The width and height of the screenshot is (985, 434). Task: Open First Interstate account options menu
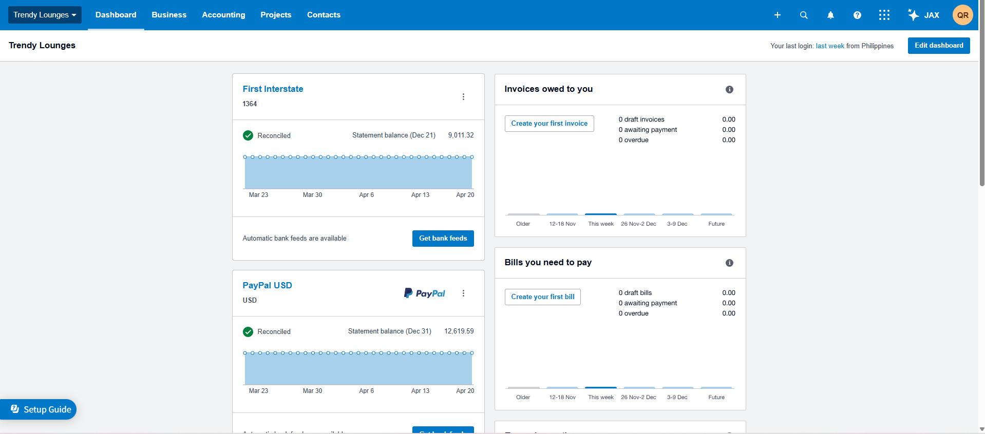point(463,97)
